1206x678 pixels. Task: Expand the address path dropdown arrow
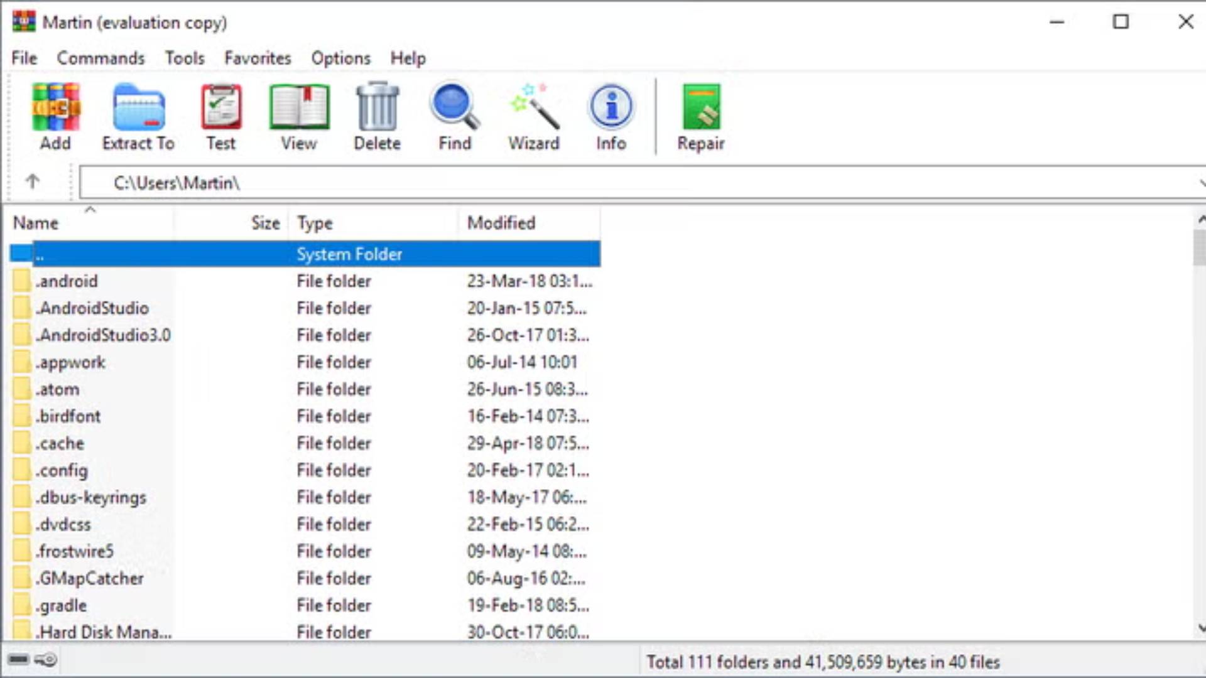click(1201, 183)
